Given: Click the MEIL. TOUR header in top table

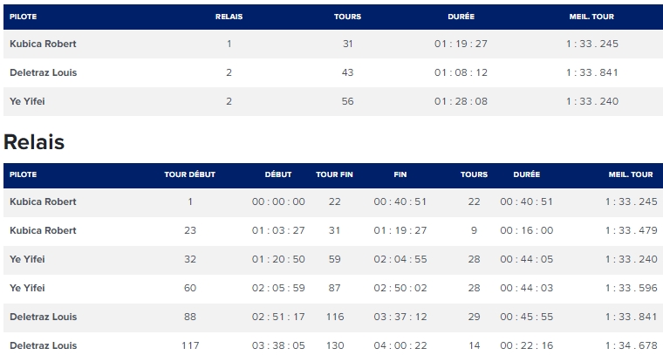Looking at the screenshot, I should coord(591,17).
